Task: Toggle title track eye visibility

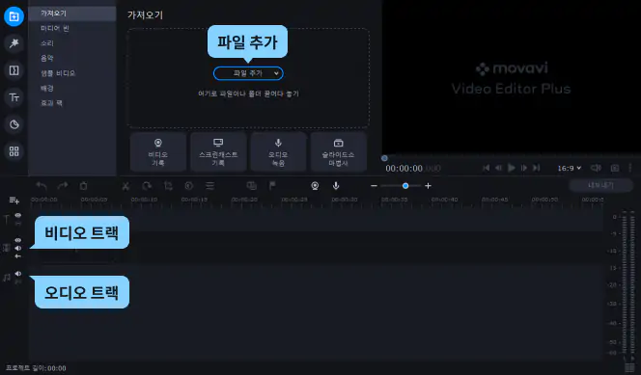Action: coord(18,215)
